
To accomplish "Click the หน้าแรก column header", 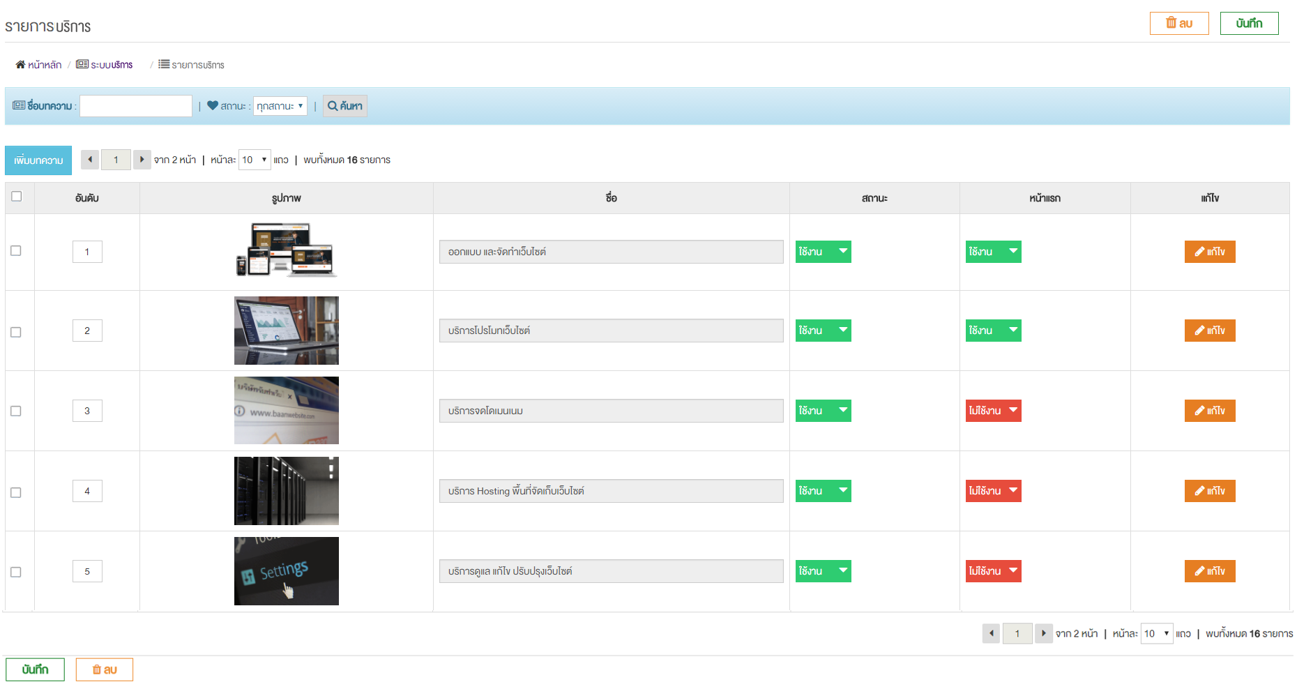I will [1045, 198].
